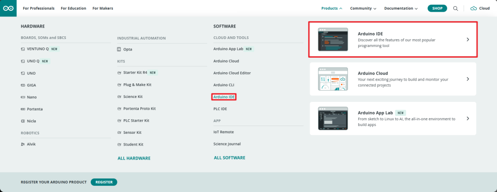This screenshot has height=192, width=497.
Task: Open Arduino Cloud software link
Action: [226, 61]
